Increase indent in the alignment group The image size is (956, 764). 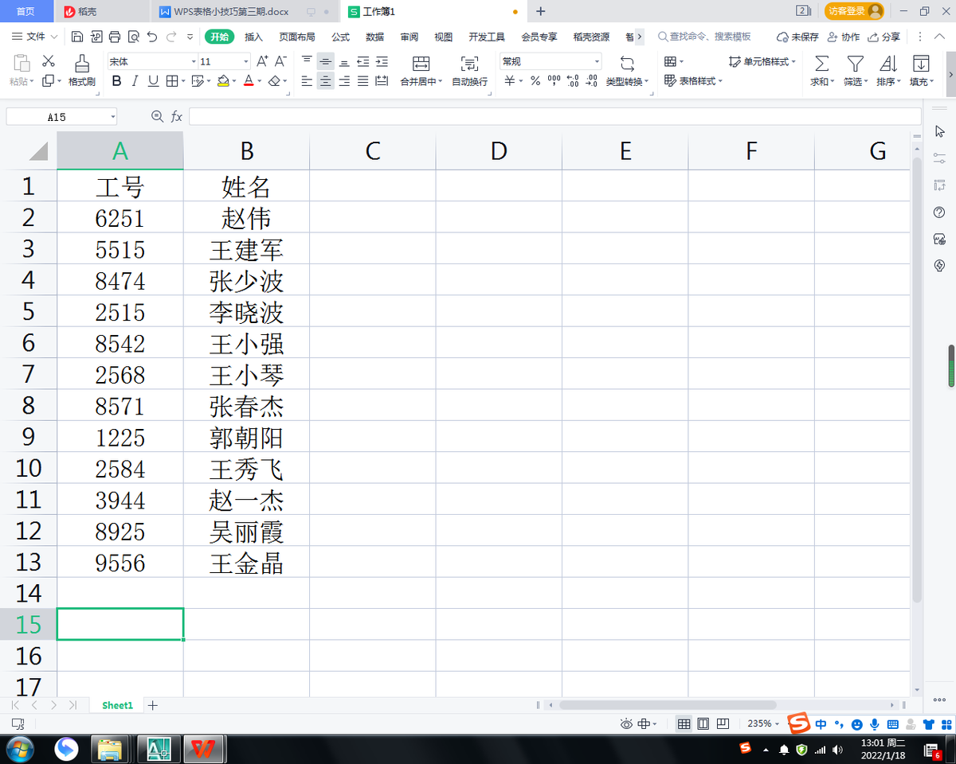382,61
